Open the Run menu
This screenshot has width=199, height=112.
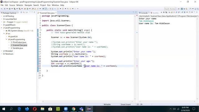(x=49, y=5)
